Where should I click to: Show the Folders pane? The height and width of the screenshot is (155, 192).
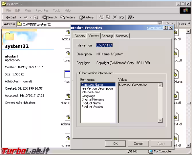(68, 17)
